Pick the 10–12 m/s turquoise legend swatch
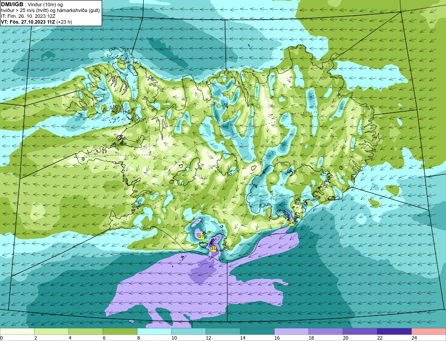This screenshot has height=341, width=446. point(189,332)
